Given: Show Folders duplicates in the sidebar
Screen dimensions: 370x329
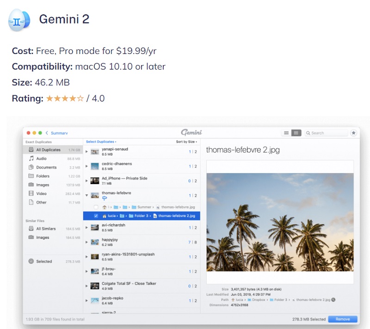Looking at the screenshot, I should point(43,176).
